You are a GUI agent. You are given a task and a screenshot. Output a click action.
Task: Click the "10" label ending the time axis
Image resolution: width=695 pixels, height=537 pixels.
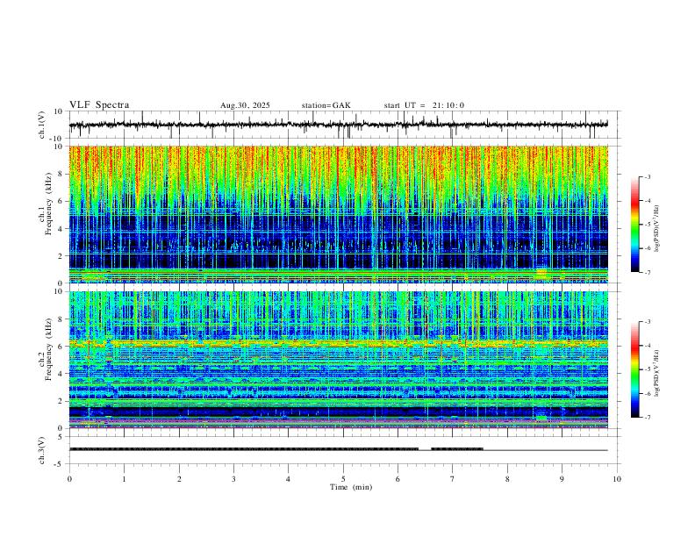click(x=617, y=479)
